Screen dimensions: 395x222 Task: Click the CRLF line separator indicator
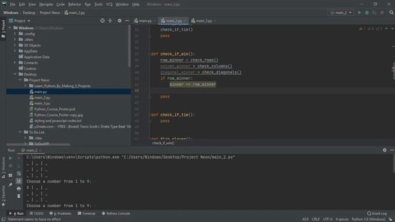pos(315,220)
